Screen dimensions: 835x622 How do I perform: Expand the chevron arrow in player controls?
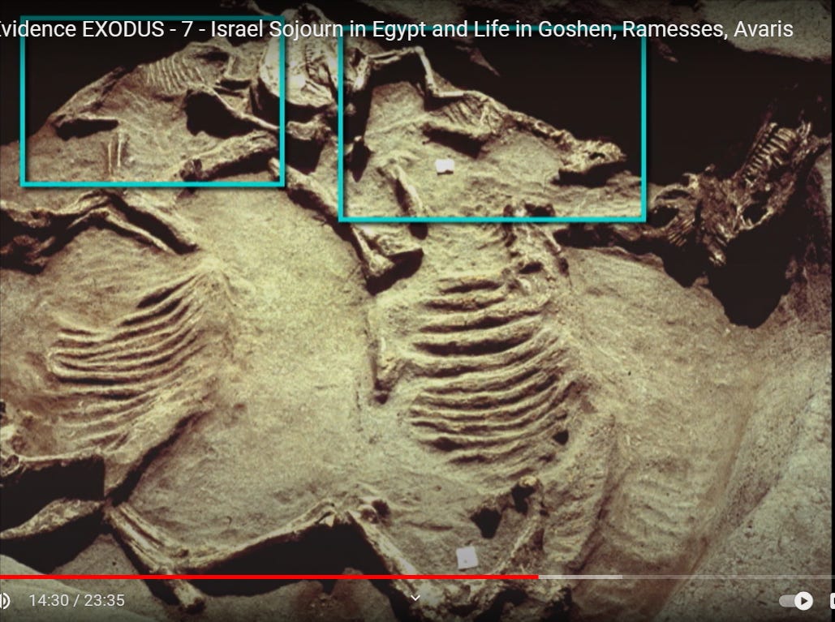415,598
